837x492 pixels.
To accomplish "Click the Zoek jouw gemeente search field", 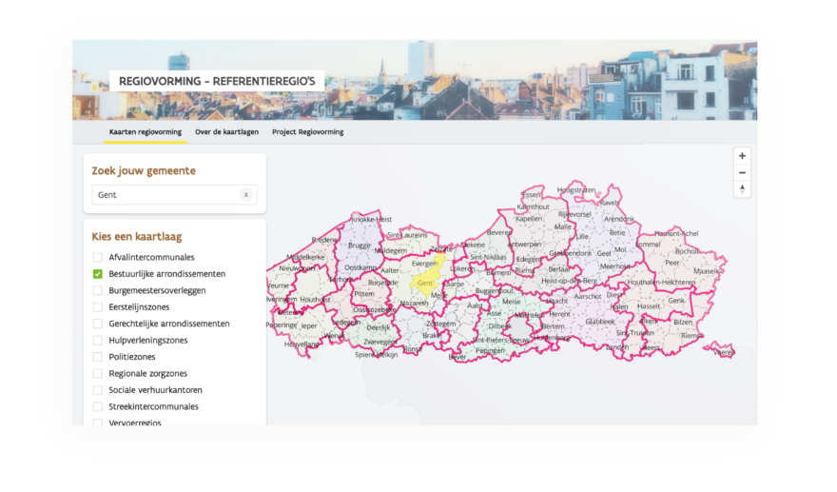I will point(175,195).
